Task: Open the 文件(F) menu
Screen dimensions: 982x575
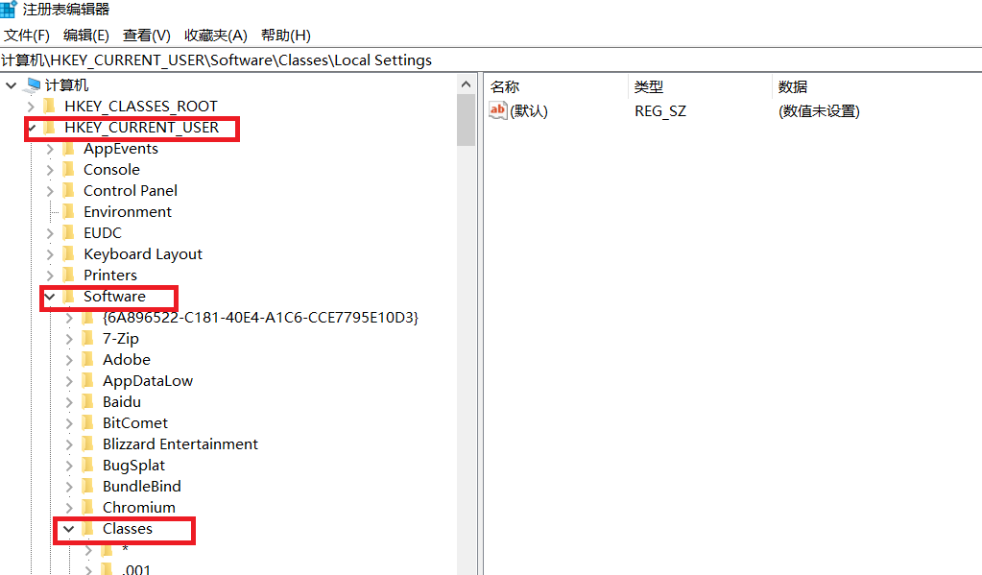Action: (27, 36)
